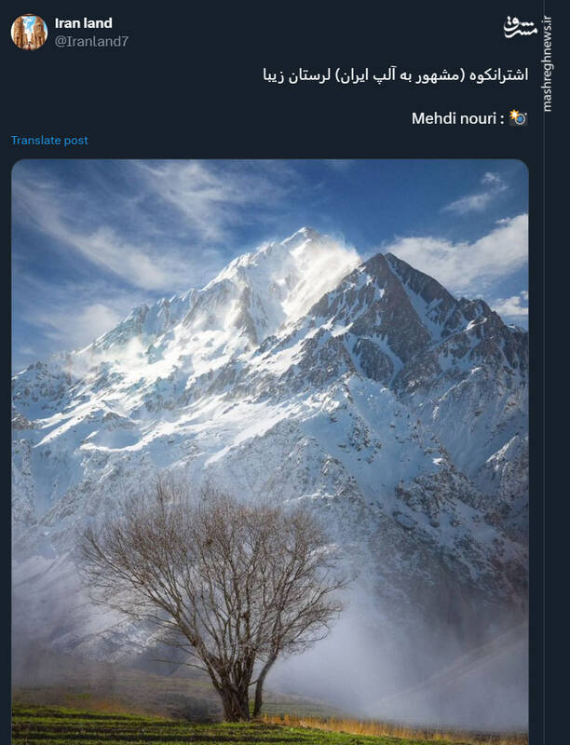Click the "Translate post" link
Screen dimensions: 570x745
coord(49,140)
